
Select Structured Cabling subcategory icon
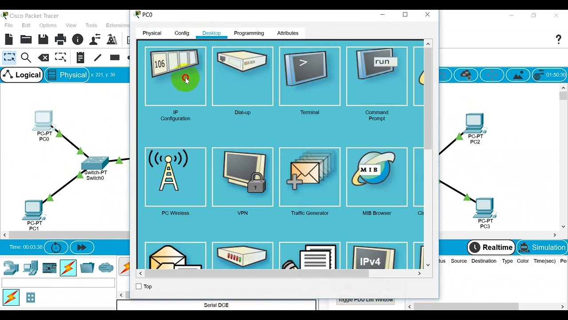[31, 297]
